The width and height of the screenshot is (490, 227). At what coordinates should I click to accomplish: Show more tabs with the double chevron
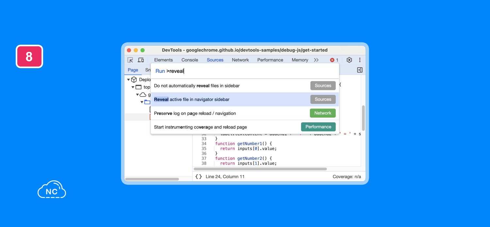coord(316,60)
